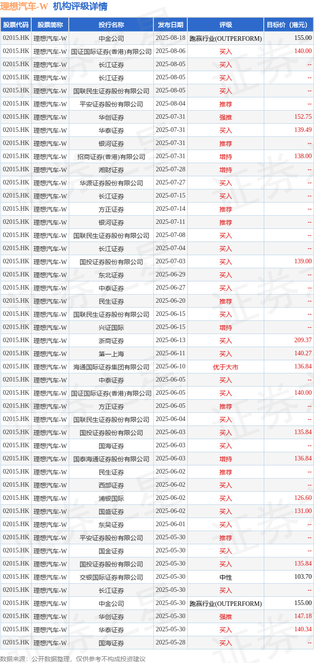This screenshot has width=314, height=663.
Task: Select the 湘财证券 cell
Action: (x=111, y=170)
